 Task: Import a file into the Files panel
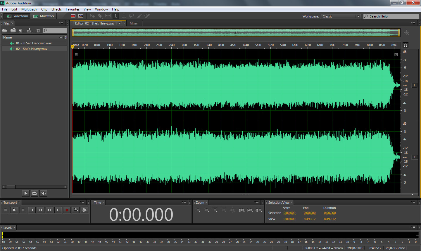[13, 30]
